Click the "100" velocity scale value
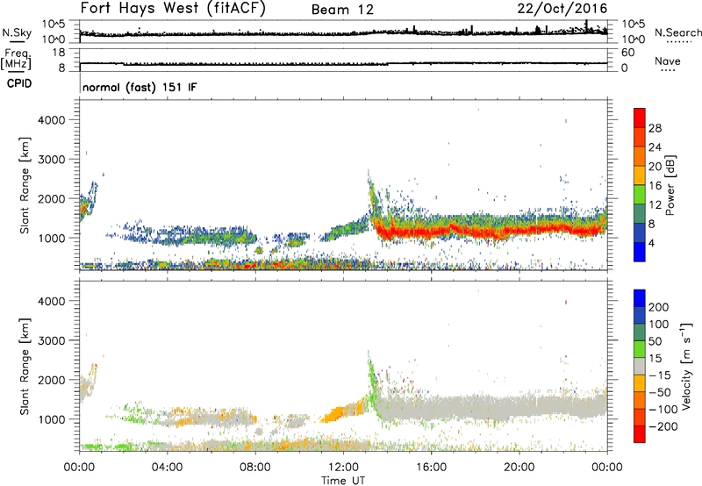The height and width of the screenshot is (486, 702). pyautogui.click(x=659, y=324)
